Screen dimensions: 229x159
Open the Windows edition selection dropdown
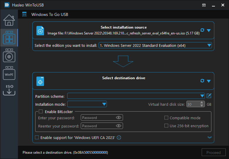(155, 45)
